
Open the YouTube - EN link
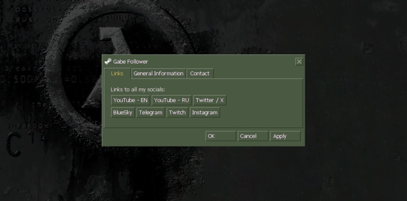130,100
